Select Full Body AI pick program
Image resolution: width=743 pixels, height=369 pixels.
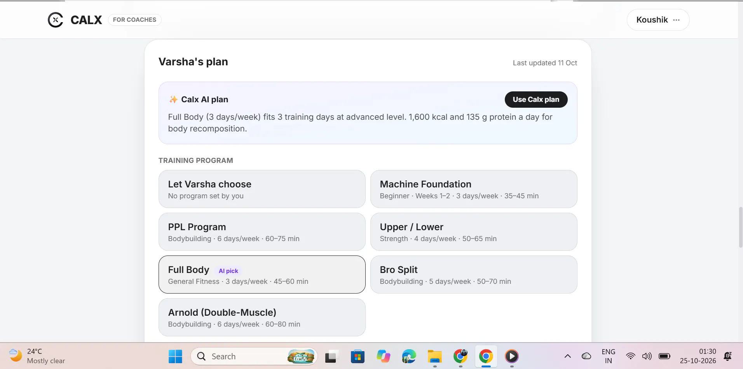point(262,275)
